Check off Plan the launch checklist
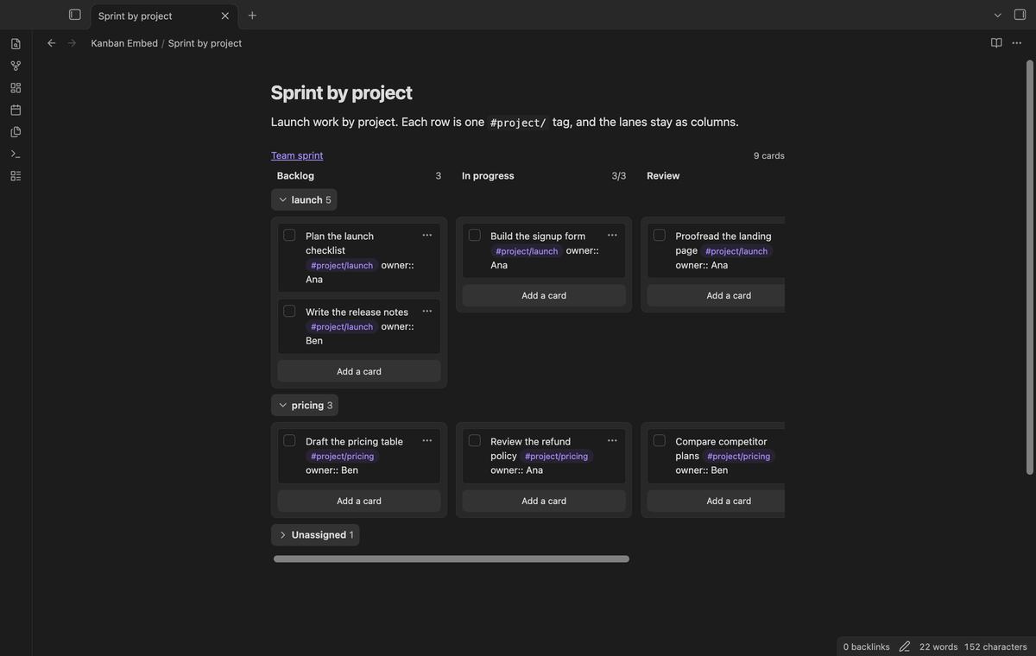The height and width of the screenshot is (656, 1036). click(289, 235)
